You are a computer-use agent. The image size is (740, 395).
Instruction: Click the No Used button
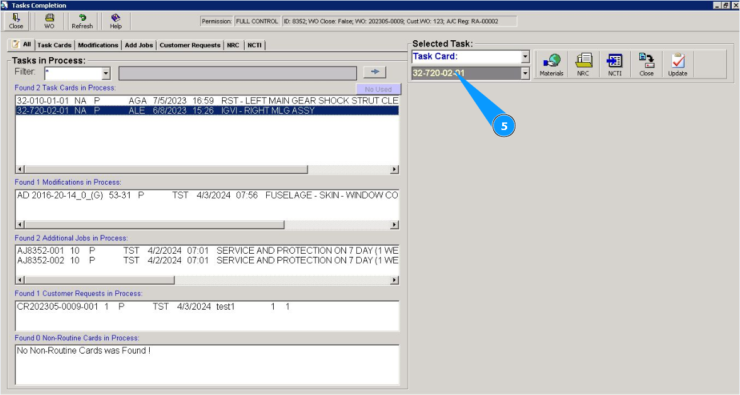click(378, 89)
